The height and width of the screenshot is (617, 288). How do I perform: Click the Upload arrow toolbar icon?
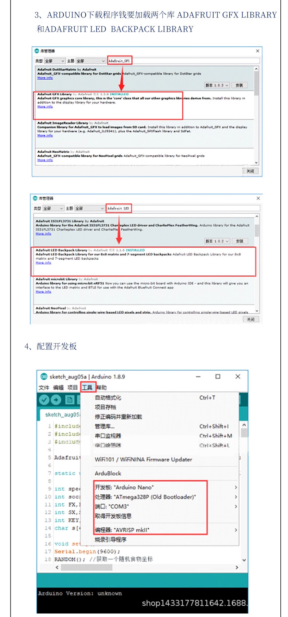click(x=56, y=400)
